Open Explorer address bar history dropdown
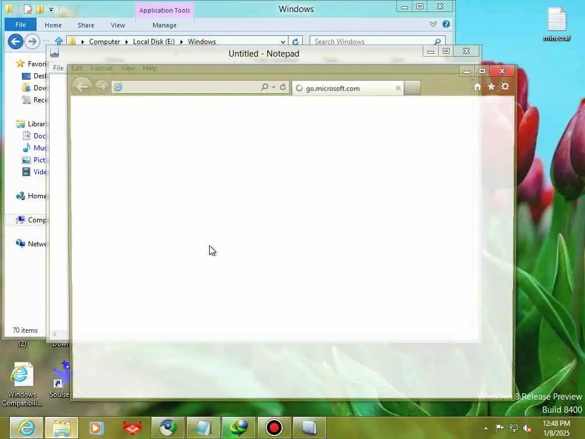Screen dimensions: 585x439 pos(283,41)
